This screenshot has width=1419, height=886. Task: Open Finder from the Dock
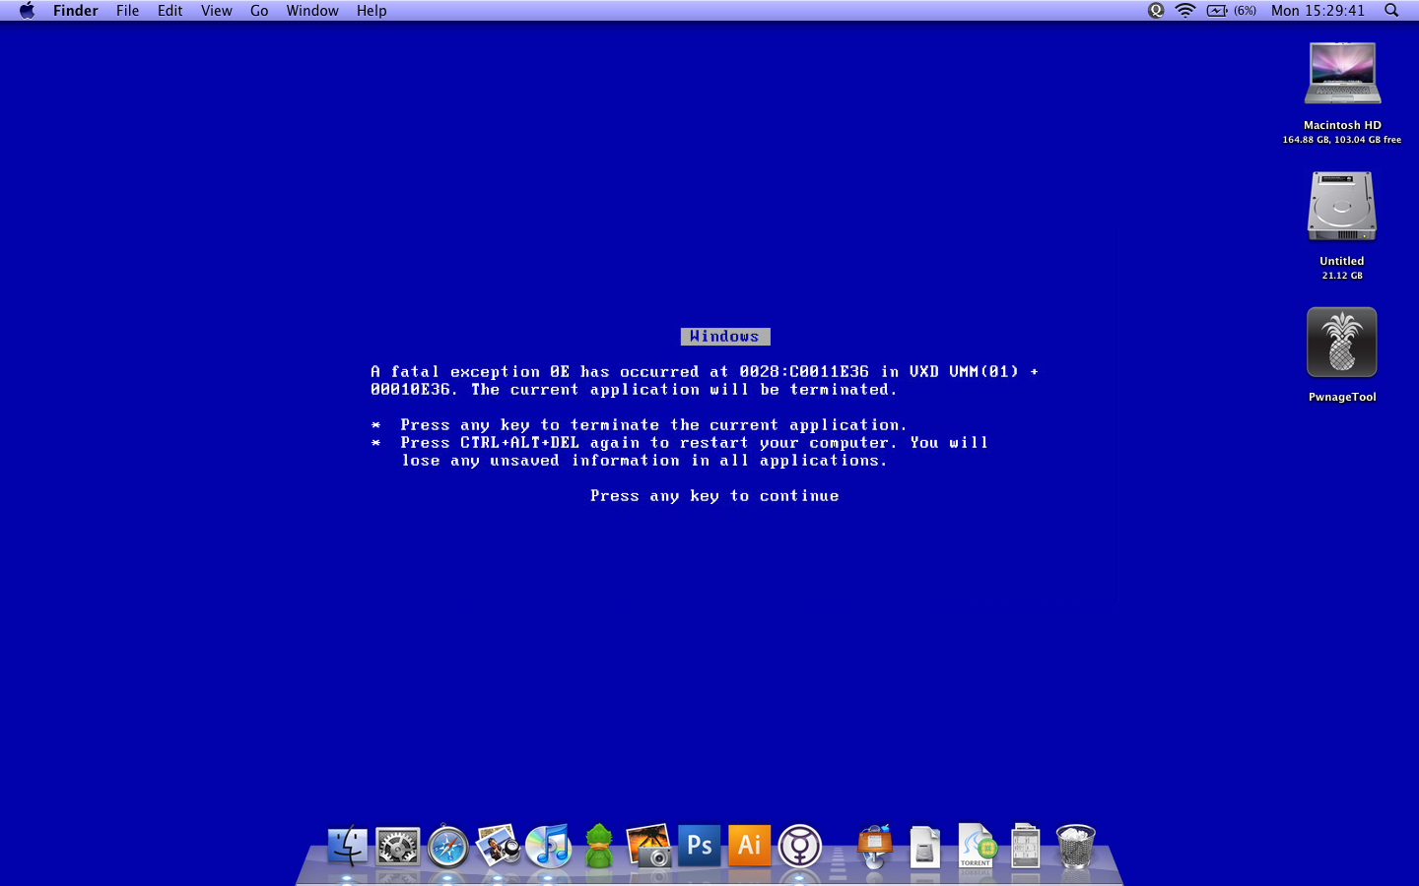tap(347, 846)
